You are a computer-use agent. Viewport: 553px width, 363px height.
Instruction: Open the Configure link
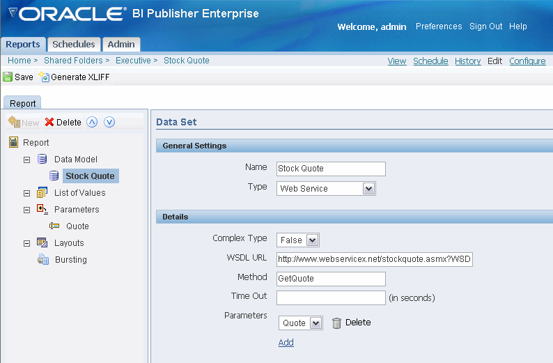click(x=527, y=61)
